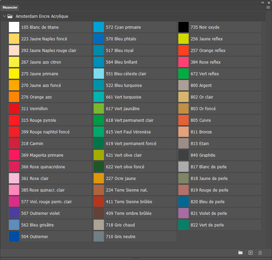
Task: Create a new swatch
Action: point(250,252)
